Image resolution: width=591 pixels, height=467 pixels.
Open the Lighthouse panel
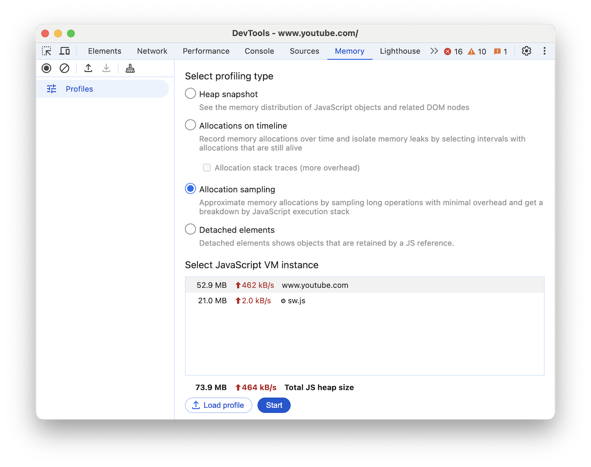pyautogui.click(x=399, y=51)
